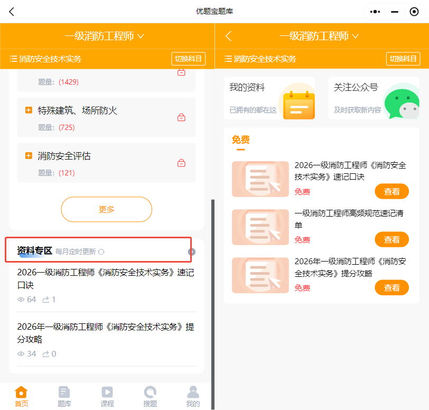Click 每月定时更新 subtitle text
The height and width of the screenshot is (410, 429).
click(76, 251)
